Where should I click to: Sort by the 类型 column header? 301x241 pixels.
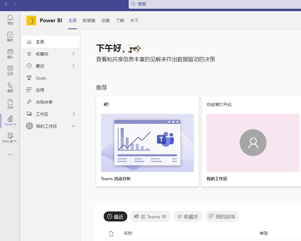(x=264, y=233)
